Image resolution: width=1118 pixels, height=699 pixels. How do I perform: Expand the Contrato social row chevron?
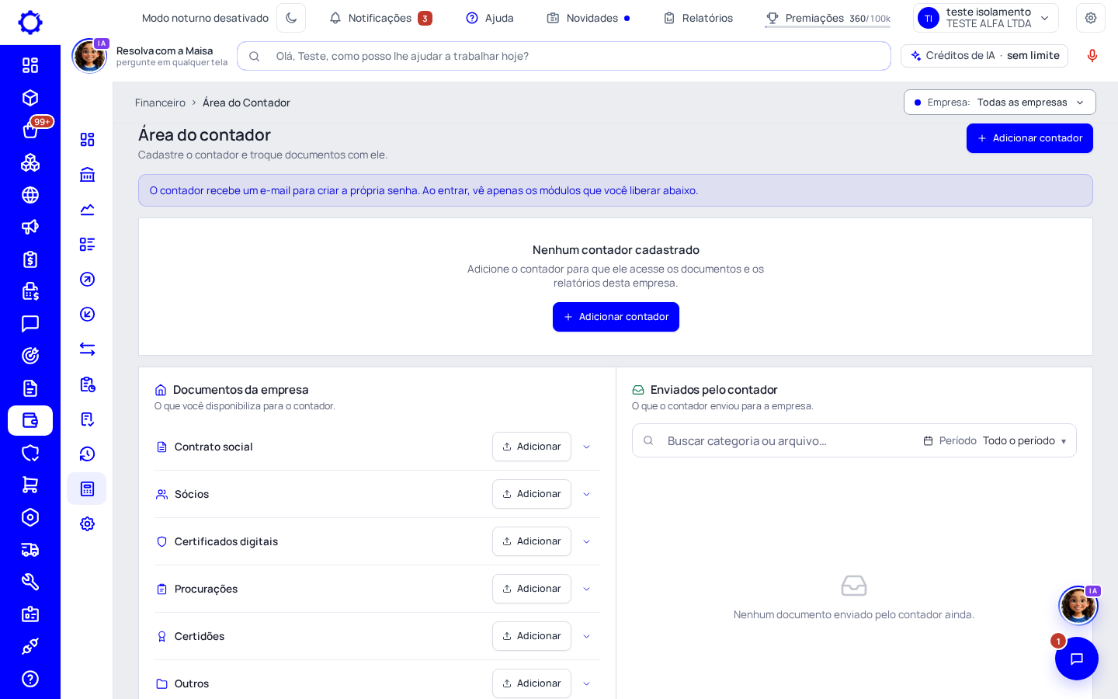coord(587,447)
